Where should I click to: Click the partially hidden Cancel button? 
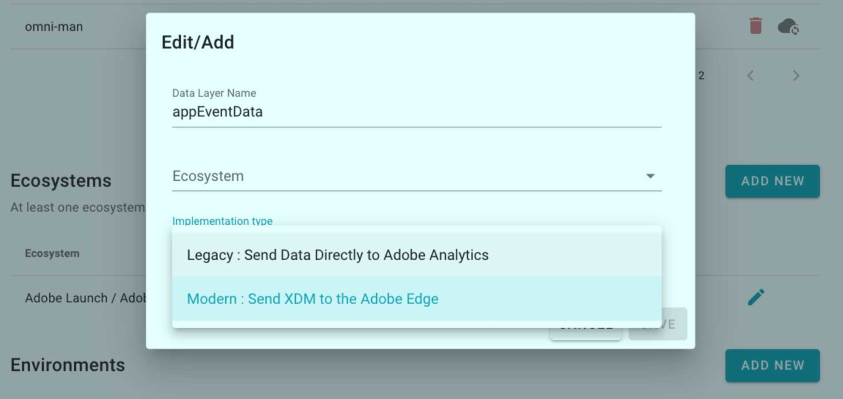[x=586, y=331]
